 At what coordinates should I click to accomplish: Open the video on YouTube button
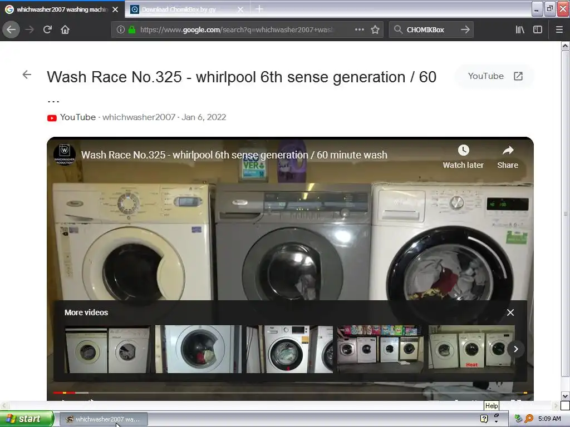click(495, 76)
